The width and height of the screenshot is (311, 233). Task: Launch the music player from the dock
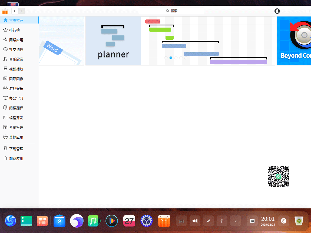pyautogui.click(x=94, y=221)
